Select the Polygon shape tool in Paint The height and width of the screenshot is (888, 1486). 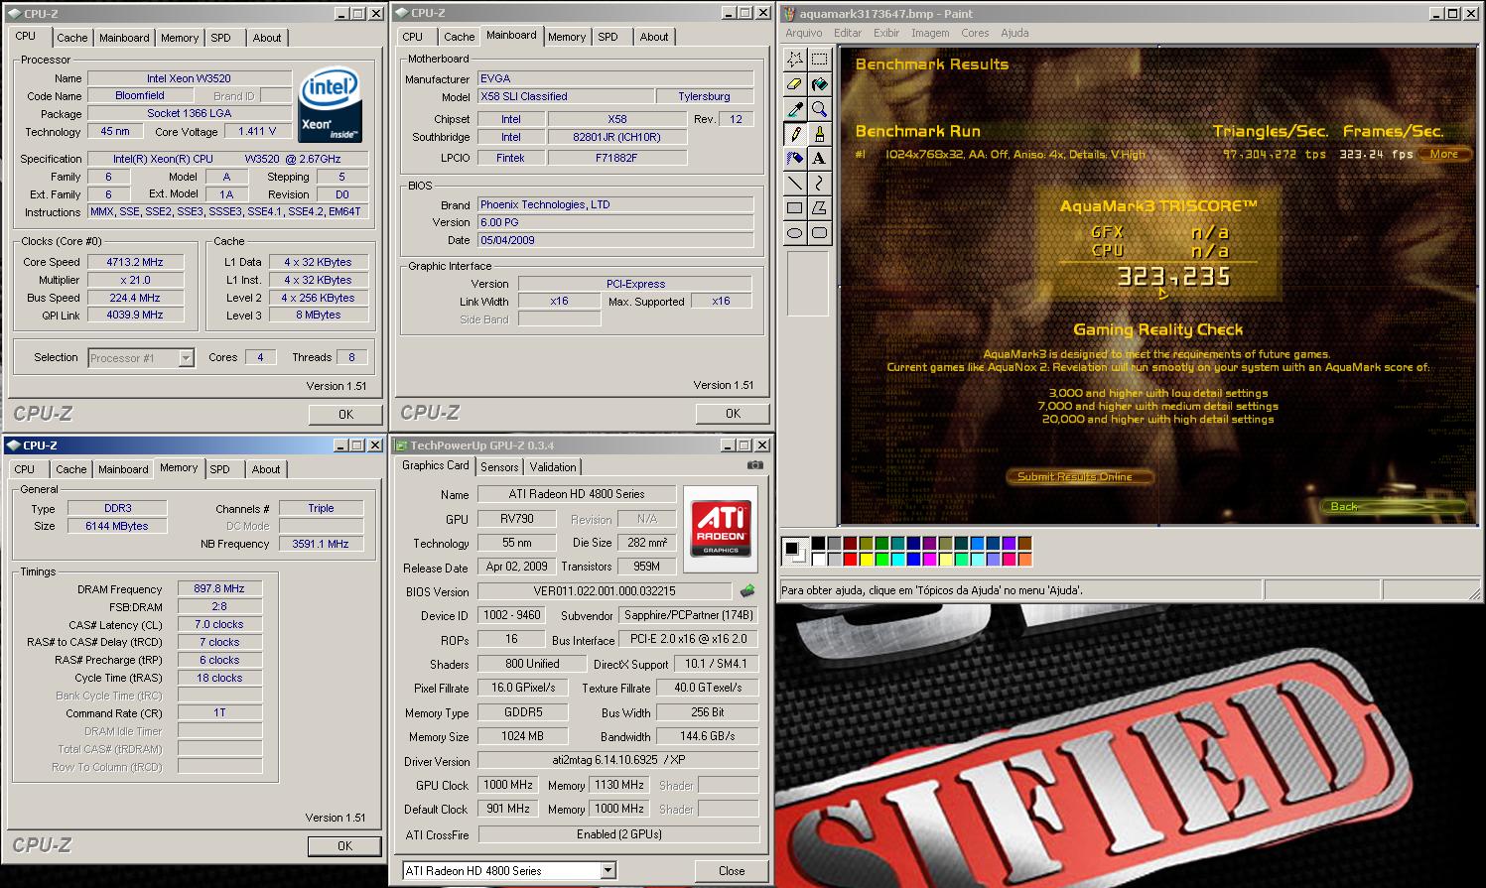click(x=819, y=208)
